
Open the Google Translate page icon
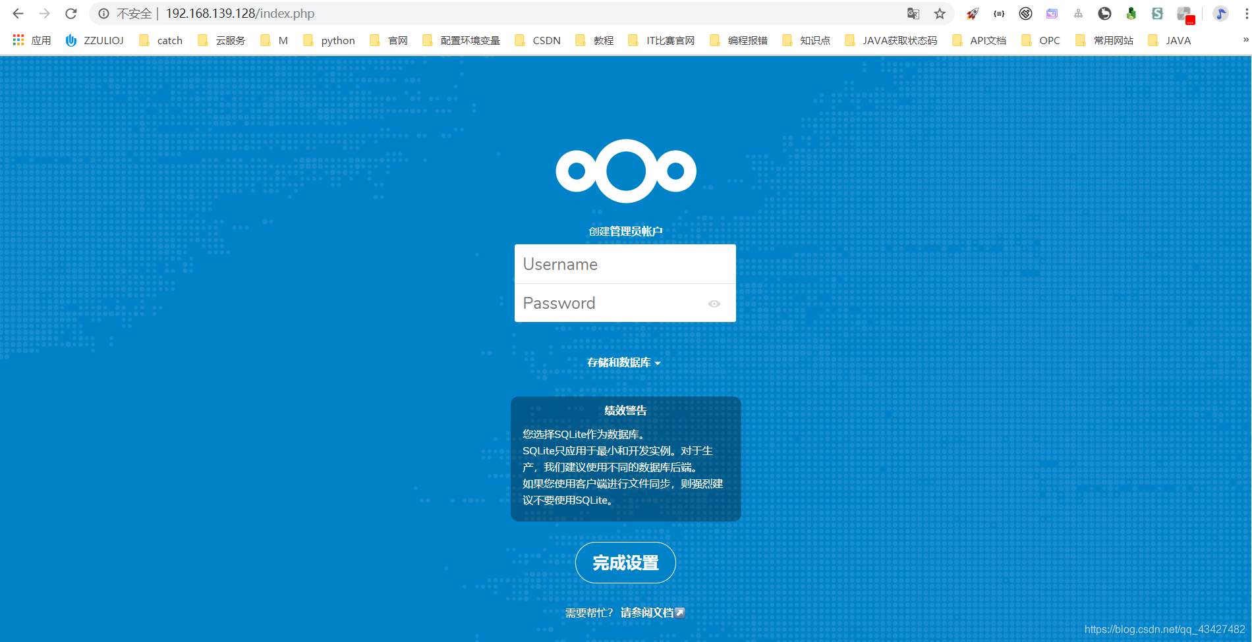coord(913,13)
